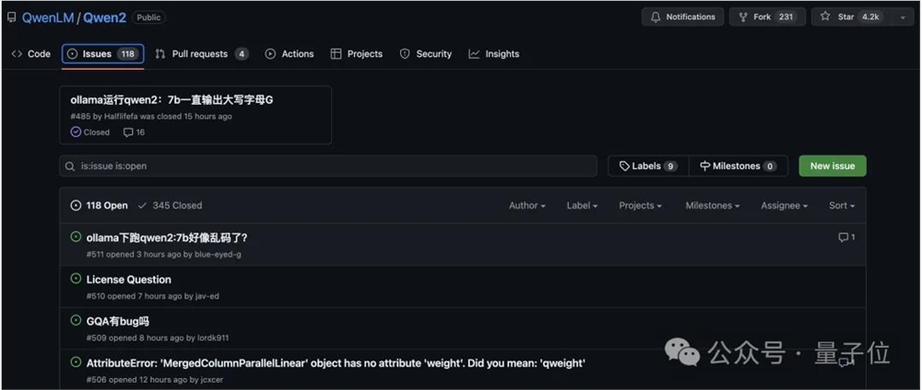Show the 118 Open issues

[x=99, y=205]
